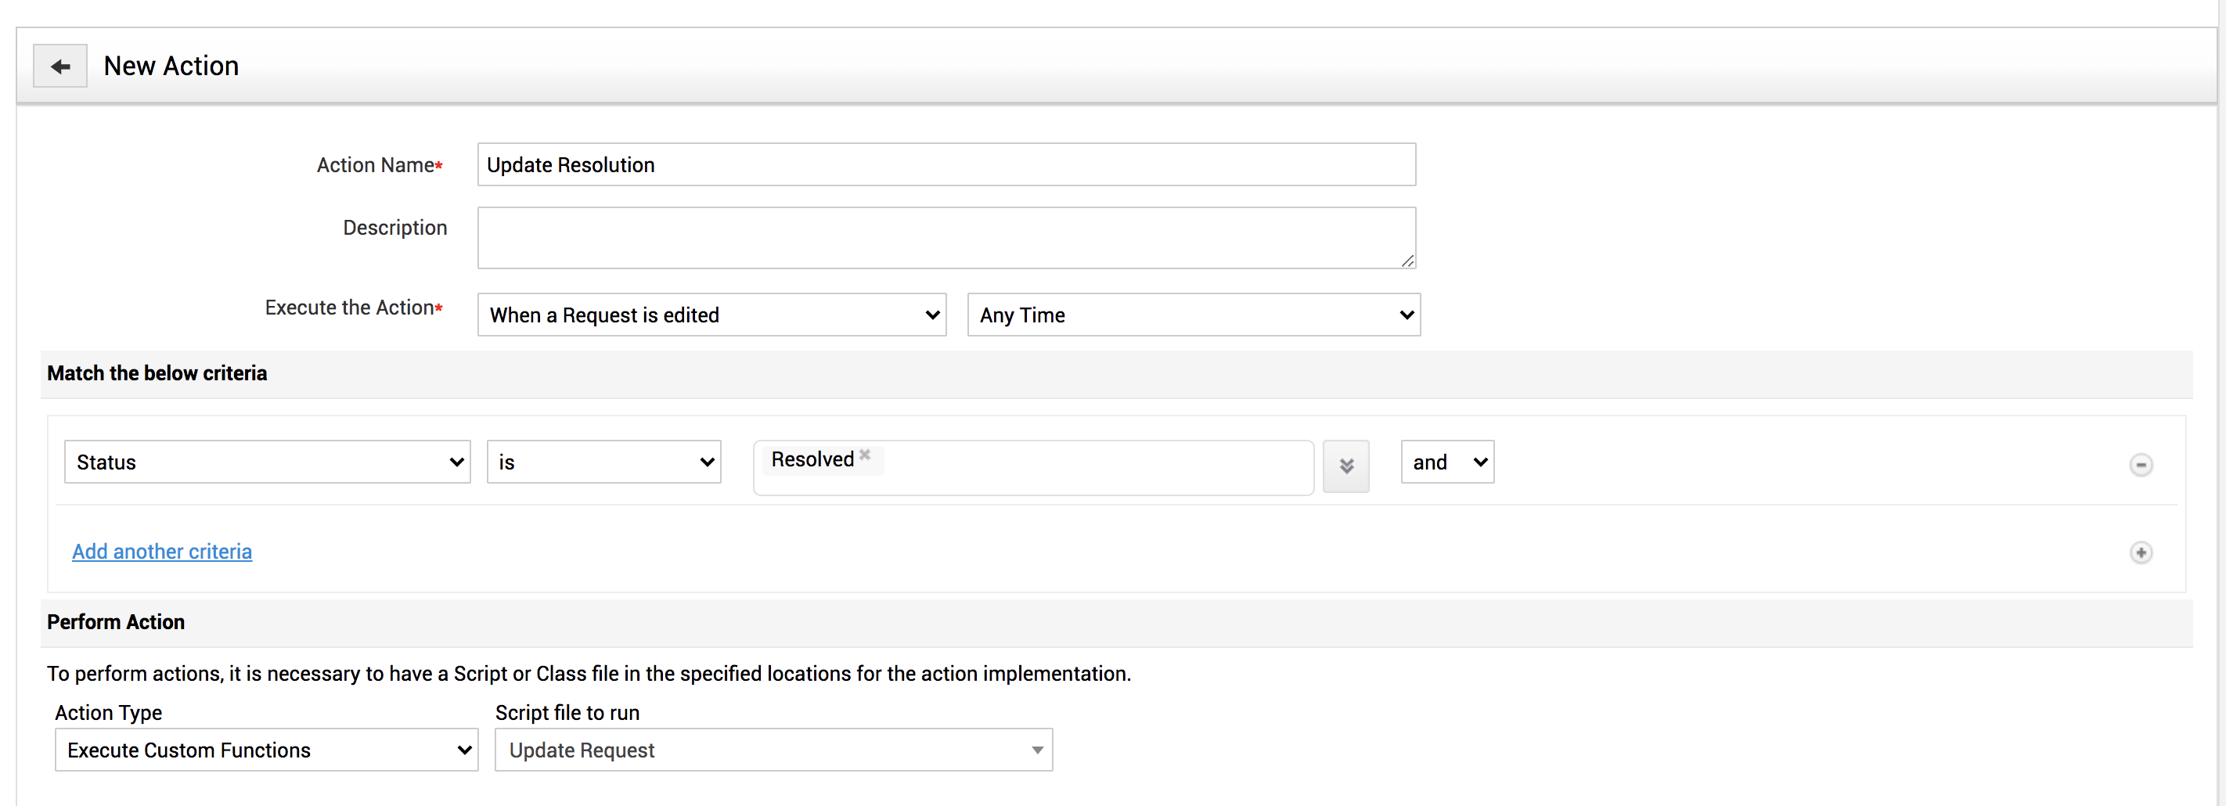Viewport: 2226px width, 806px height.
Task: Open the value chooser double-chevron icon
Action: (x=1345, y=466)
